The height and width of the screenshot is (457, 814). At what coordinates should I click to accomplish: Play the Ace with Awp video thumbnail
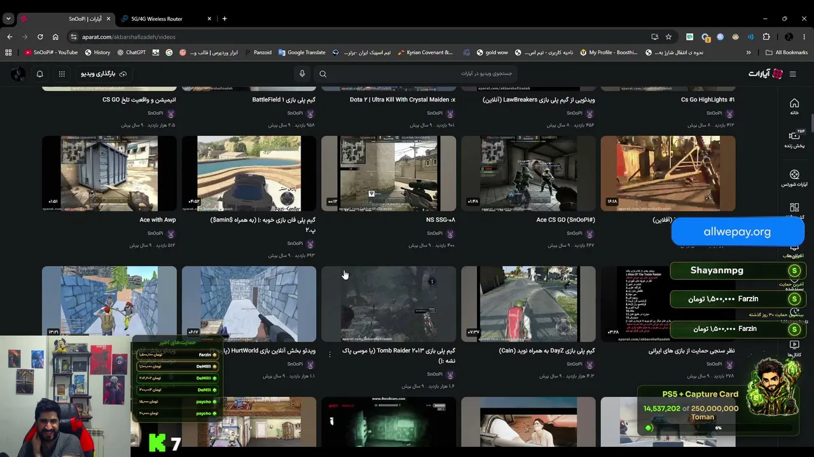[109, 173]
